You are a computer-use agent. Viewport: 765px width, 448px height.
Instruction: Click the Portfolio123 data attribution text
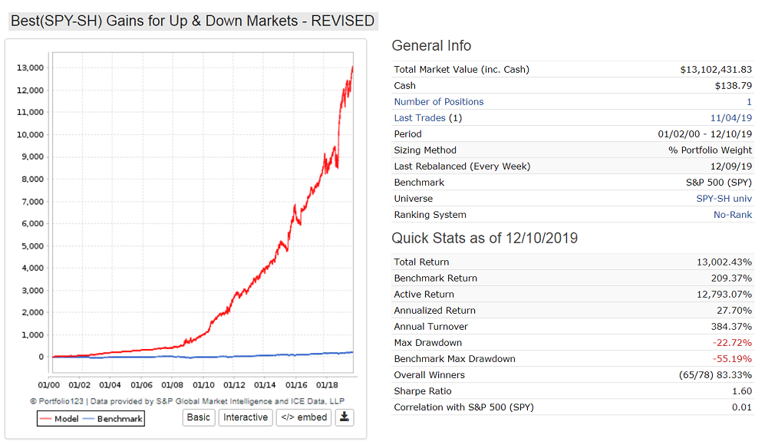[187, 401]
